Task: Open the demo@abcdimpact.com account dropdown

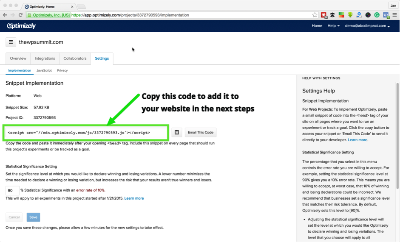Action: coord(367,26)
